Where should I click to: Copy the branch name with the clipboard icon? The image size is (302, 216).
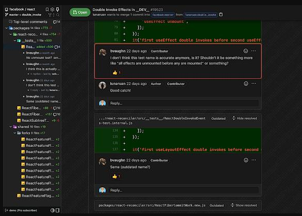tap(221, 15)
